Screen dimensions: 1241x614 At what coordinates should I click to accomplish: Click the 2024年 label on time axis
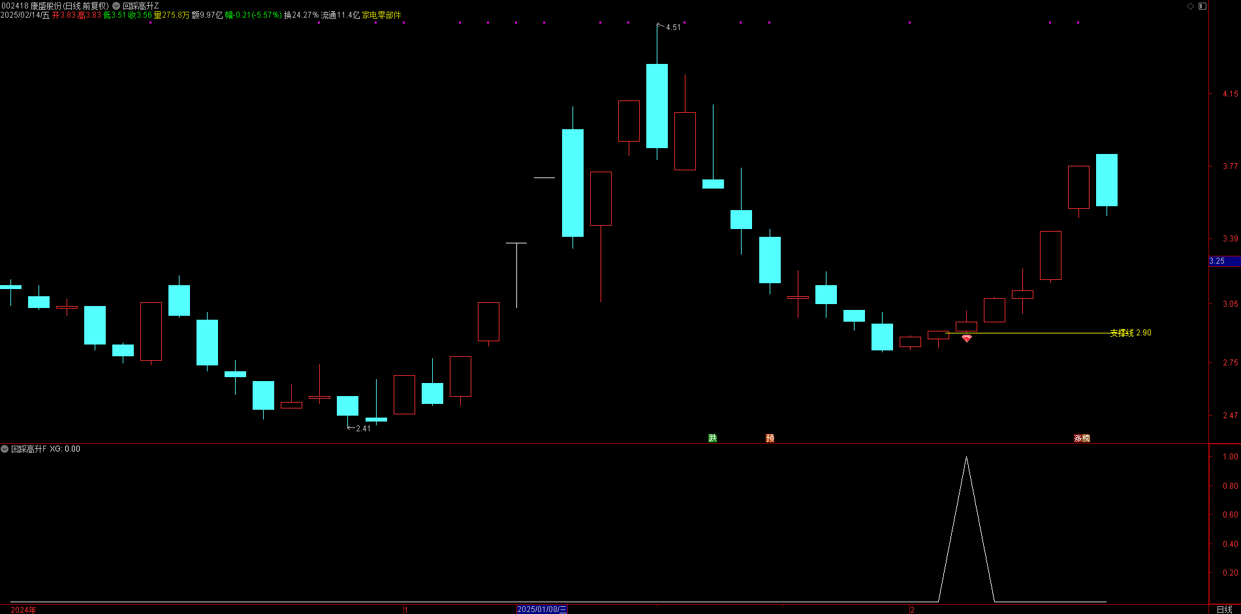point(24,610)
